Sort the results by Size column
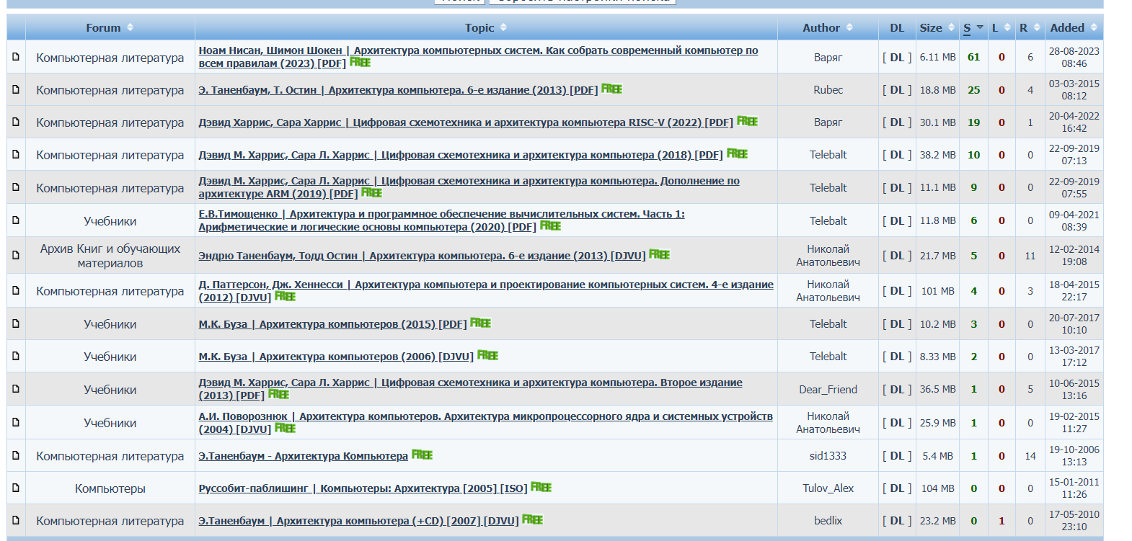 point(937,27)
